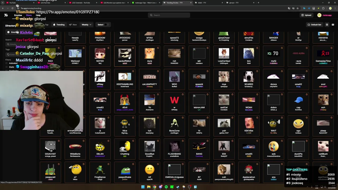The width and height of the screenshot is (338, 190).
Task: Open the -aura emote with -1000 AURA
Action: (298, 56)
